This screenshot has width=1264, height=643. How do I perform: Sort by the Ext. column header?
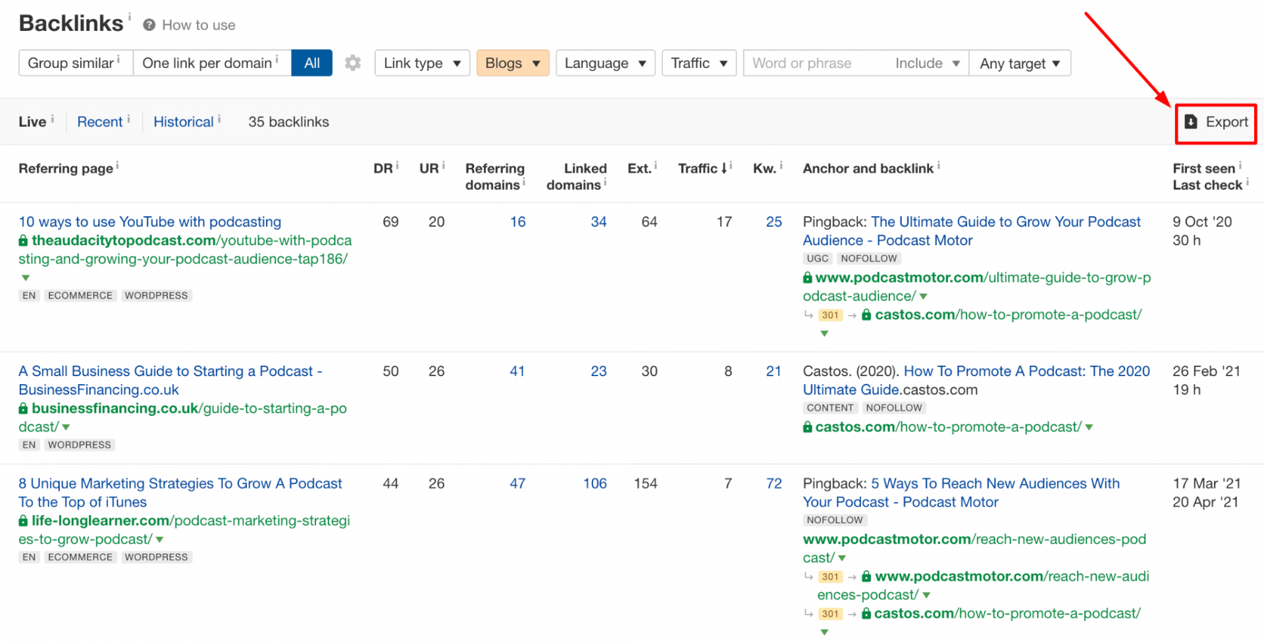pyautogui.click(x=639, y=169)
